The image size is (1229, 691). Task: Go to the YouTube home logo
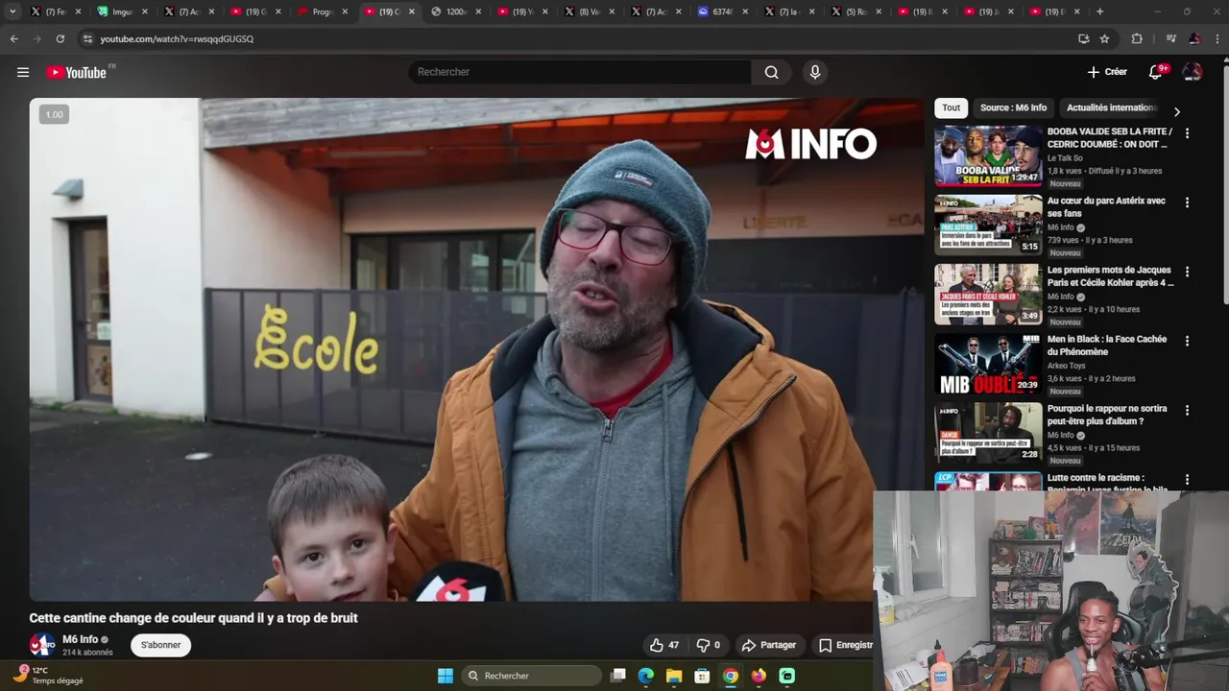pyautogui.click(x=77, y=72)
